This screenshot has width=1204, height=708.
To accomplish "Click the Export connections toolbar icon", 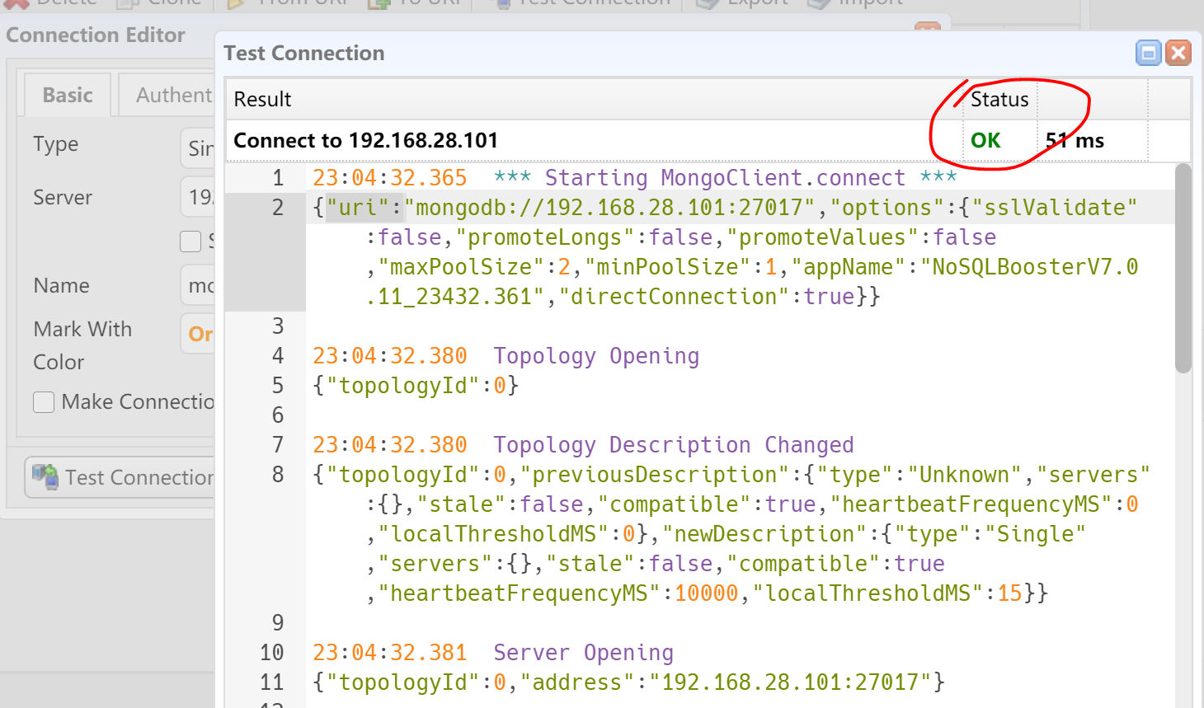I will pyautogui.click(x=708, y=3).
